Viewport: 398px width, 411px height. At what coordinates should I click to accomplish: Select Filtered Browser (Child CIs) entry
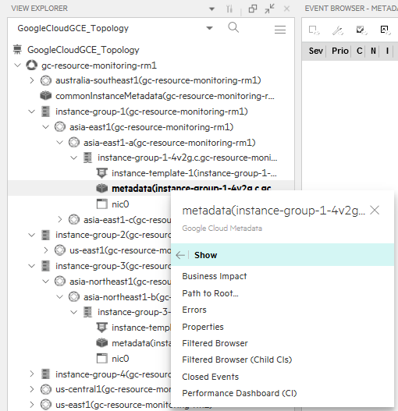[x=237, y=360]
